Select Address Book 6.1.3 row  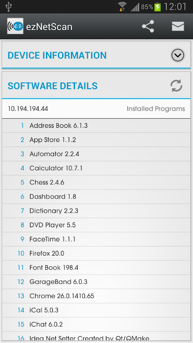[96, 126]
